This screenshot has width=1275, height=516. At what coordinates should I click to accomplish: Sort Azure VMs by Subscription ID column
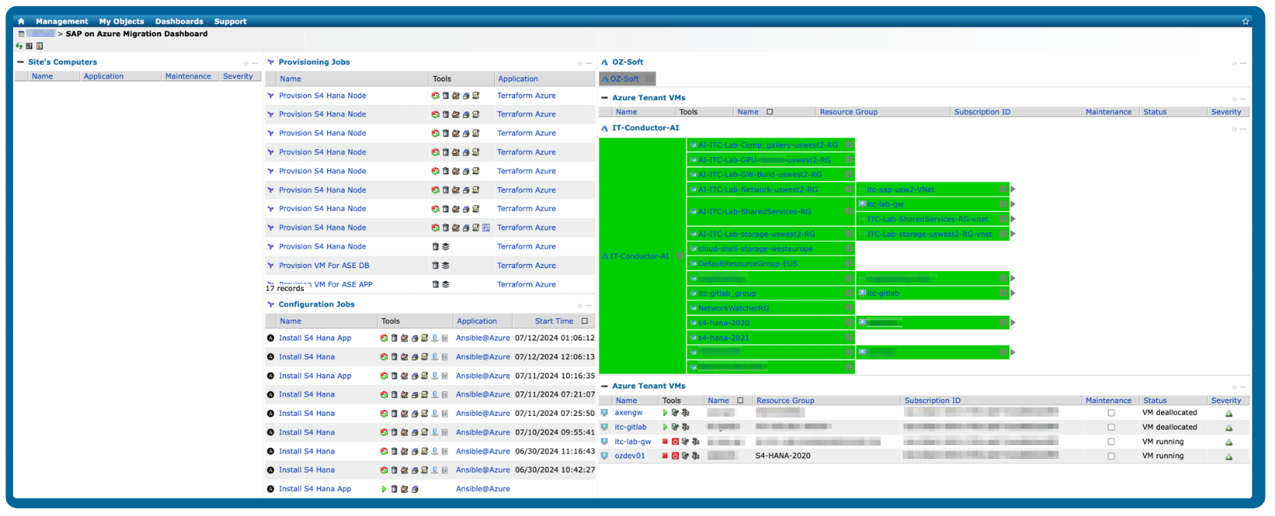pos(932,400)
